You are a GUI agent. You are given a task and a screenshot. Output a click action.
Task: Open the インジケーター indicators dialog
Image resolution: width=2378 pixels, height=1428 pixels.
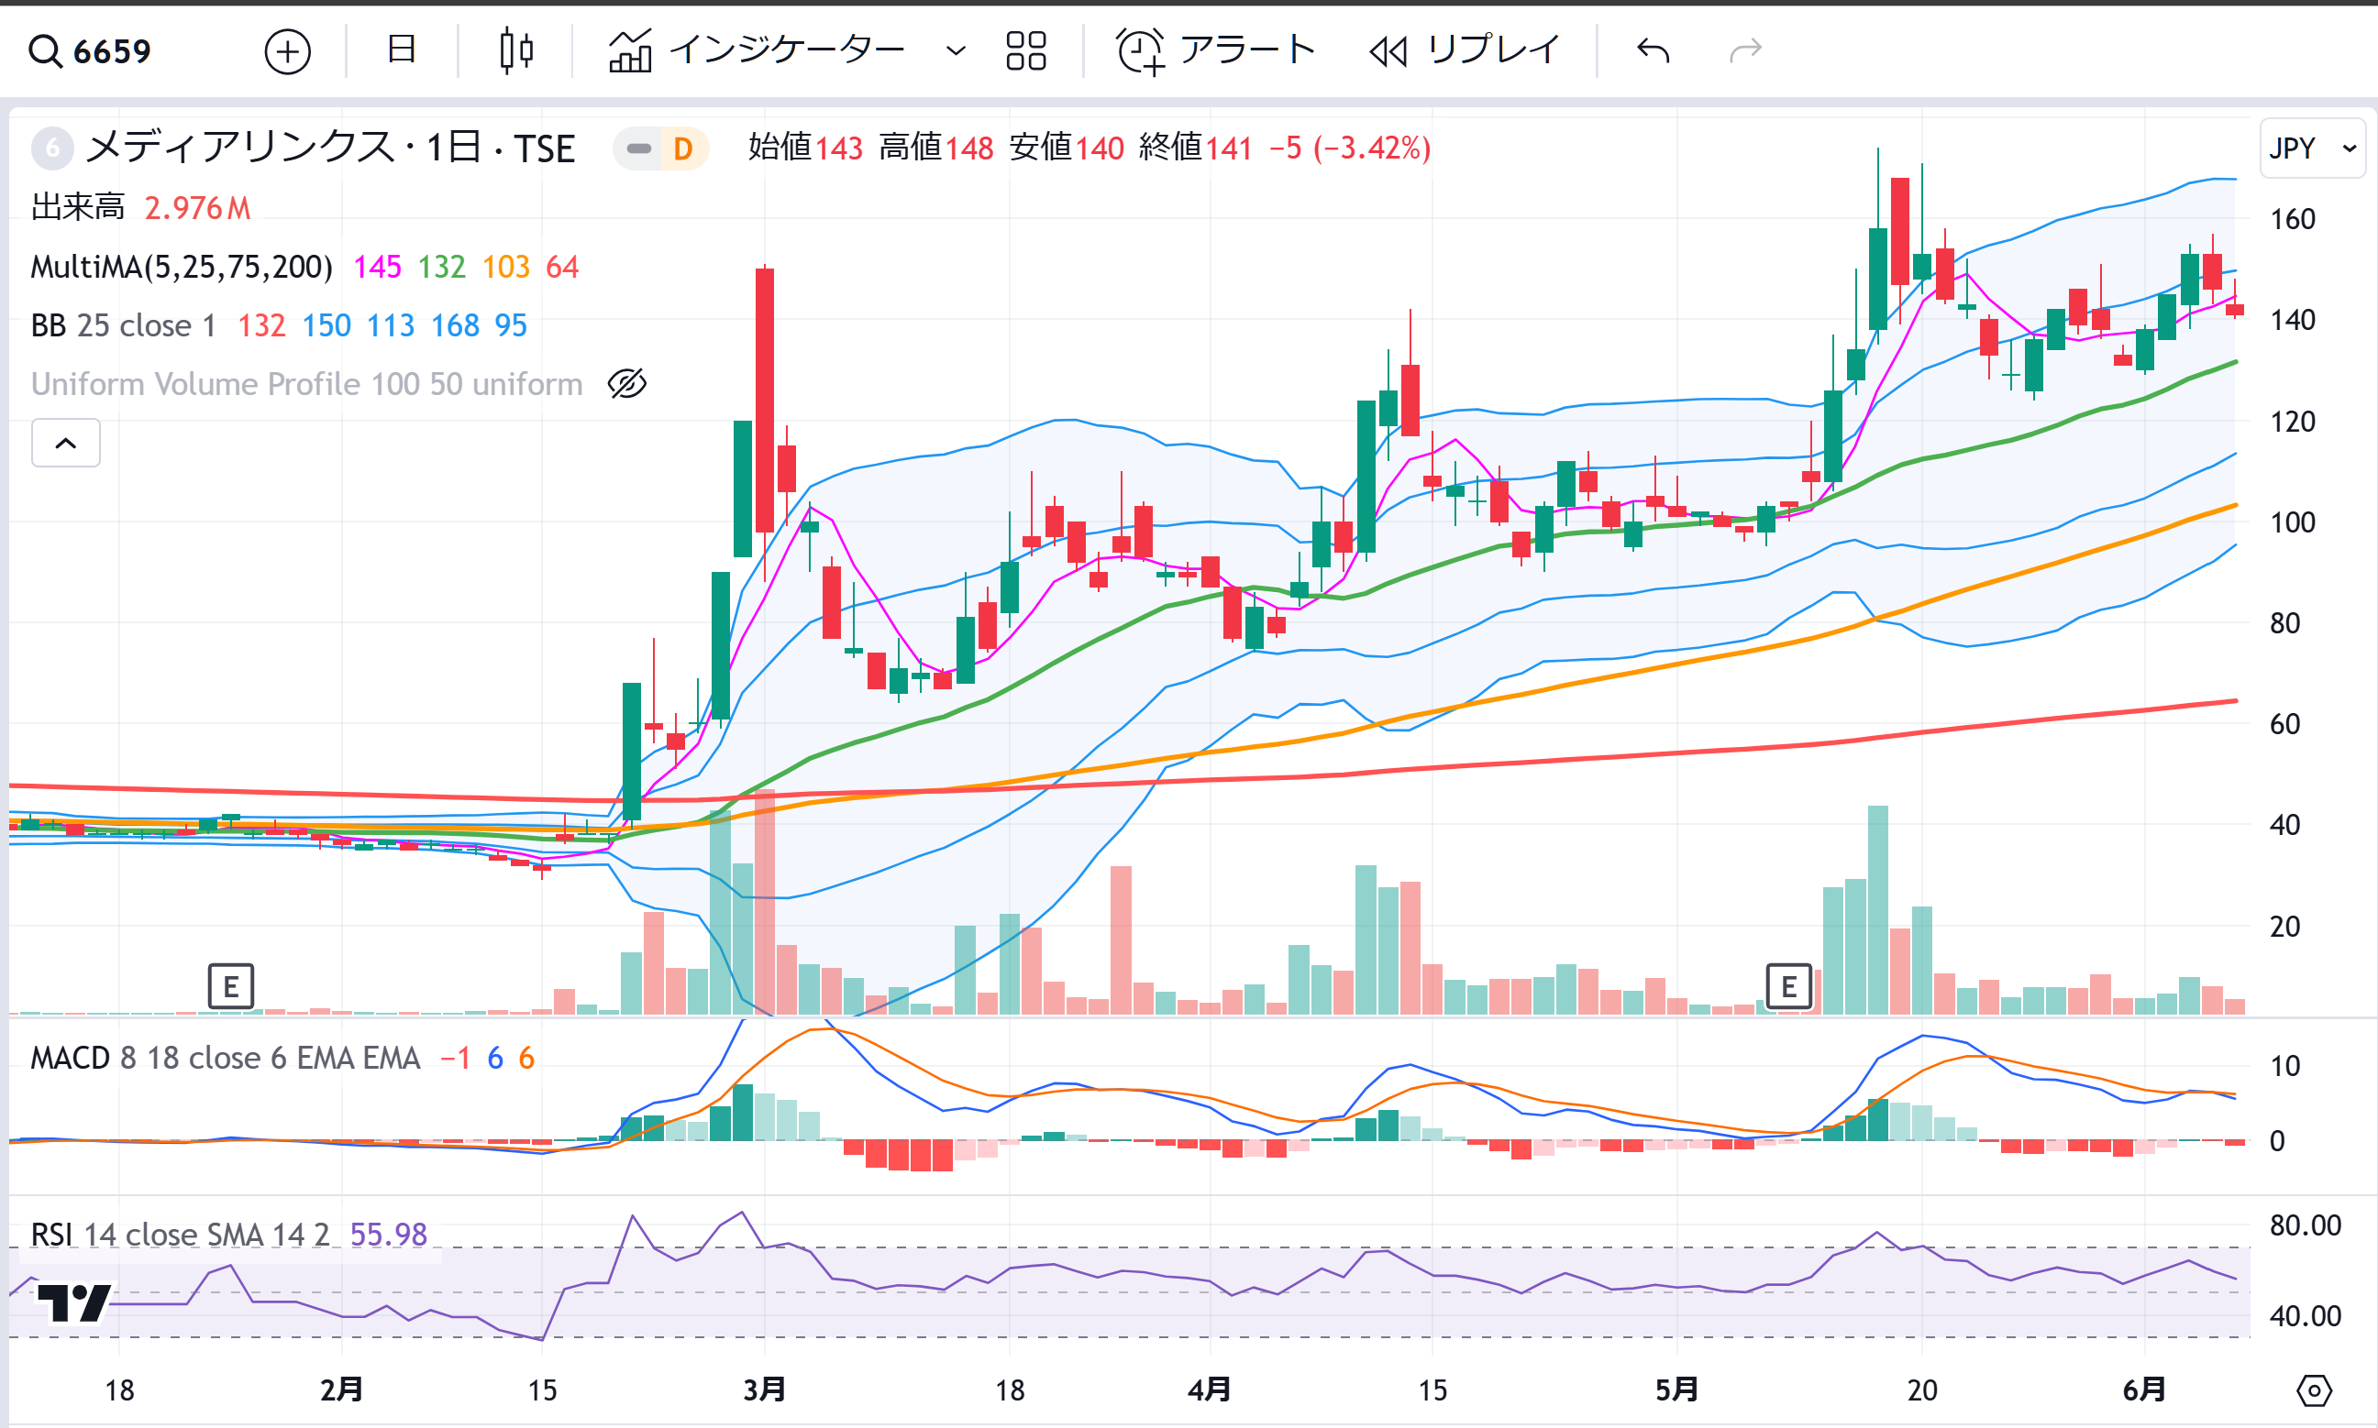[757, 50]
